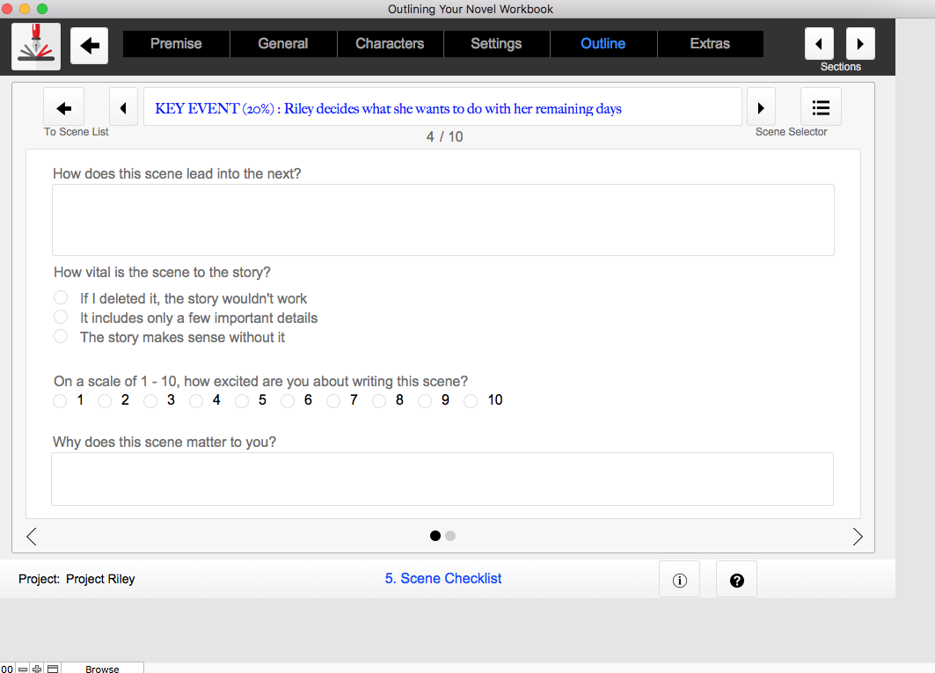Open the Extras tab
The height and width of the screenshot is (673, 935).
710,44
